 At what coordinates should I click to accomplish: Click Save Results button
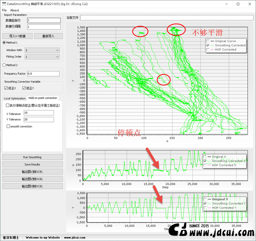[x=32, y=164]
